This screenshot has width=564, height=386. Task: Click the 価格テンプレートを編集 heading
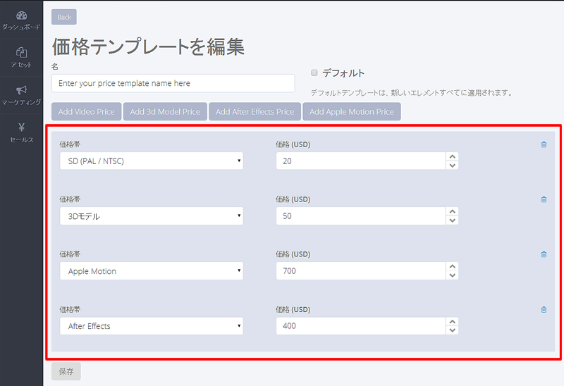[x=148, y=46]
